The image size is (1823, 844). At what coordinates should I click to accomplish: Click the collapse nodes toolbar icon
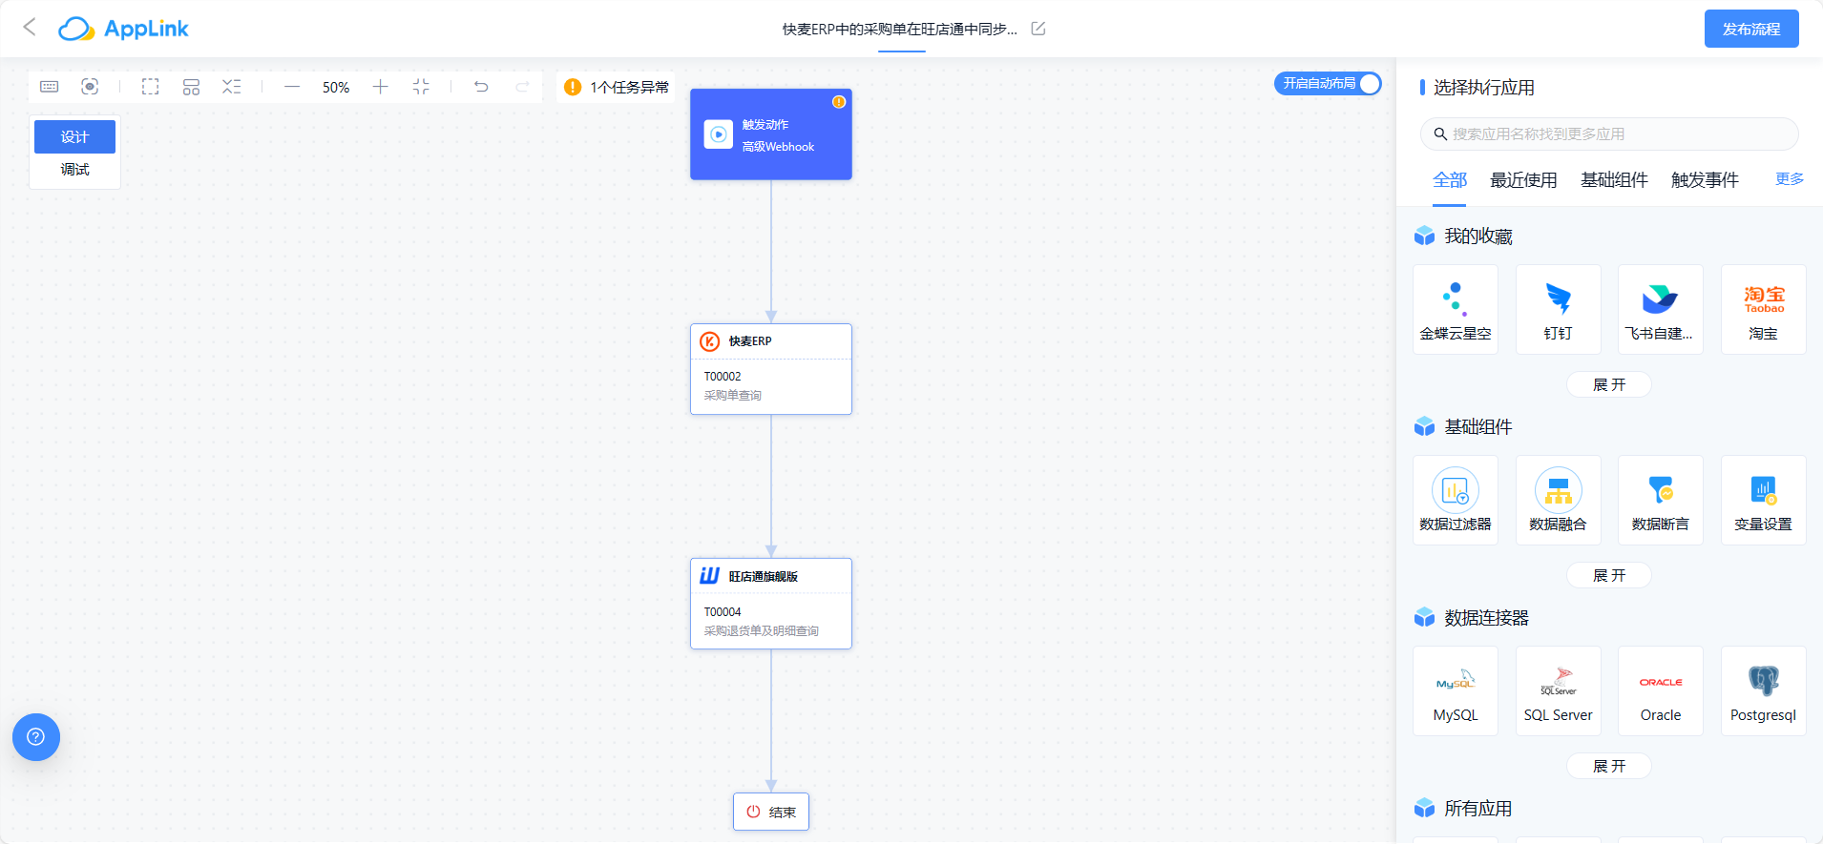point(232,87)
